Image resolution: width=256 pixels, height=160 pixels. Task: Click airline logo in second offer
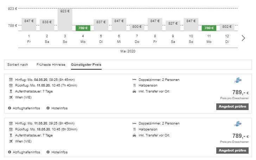point(238,124)
